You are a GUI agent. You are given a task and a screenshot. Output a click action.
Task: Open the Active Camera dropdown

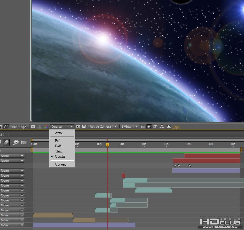click(x=103, y=127)
